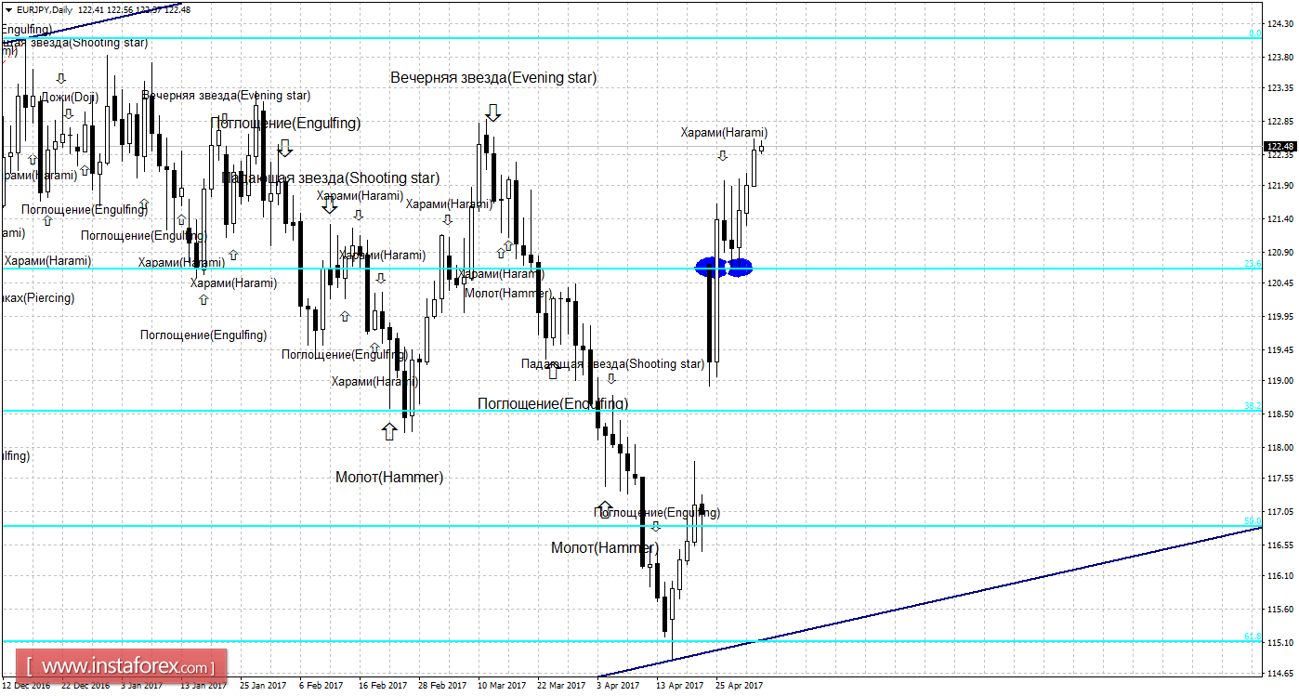Select the small Молот(Hammer) label near 10 Mar 2017
Screen dimensions: 1299x696
507,293
